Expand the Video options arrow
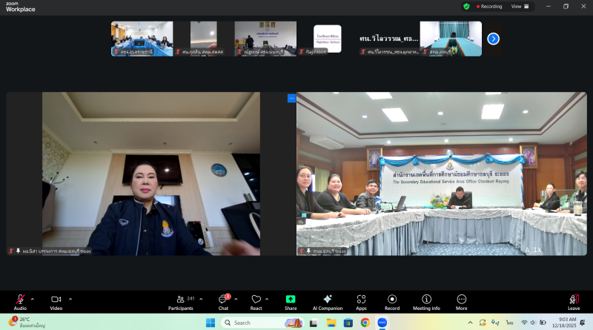This screenshot has height=330, width=593. 70,299
